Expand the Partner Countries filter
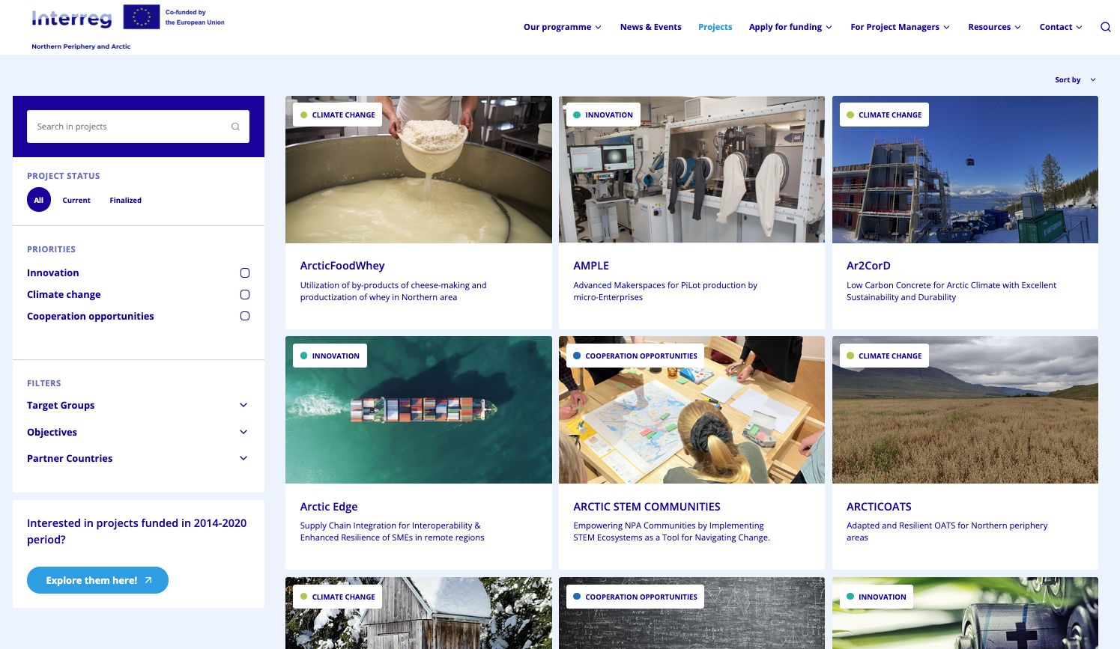Image resolution: width=1120 pixels, height=649 pixels. pos(243,458)
